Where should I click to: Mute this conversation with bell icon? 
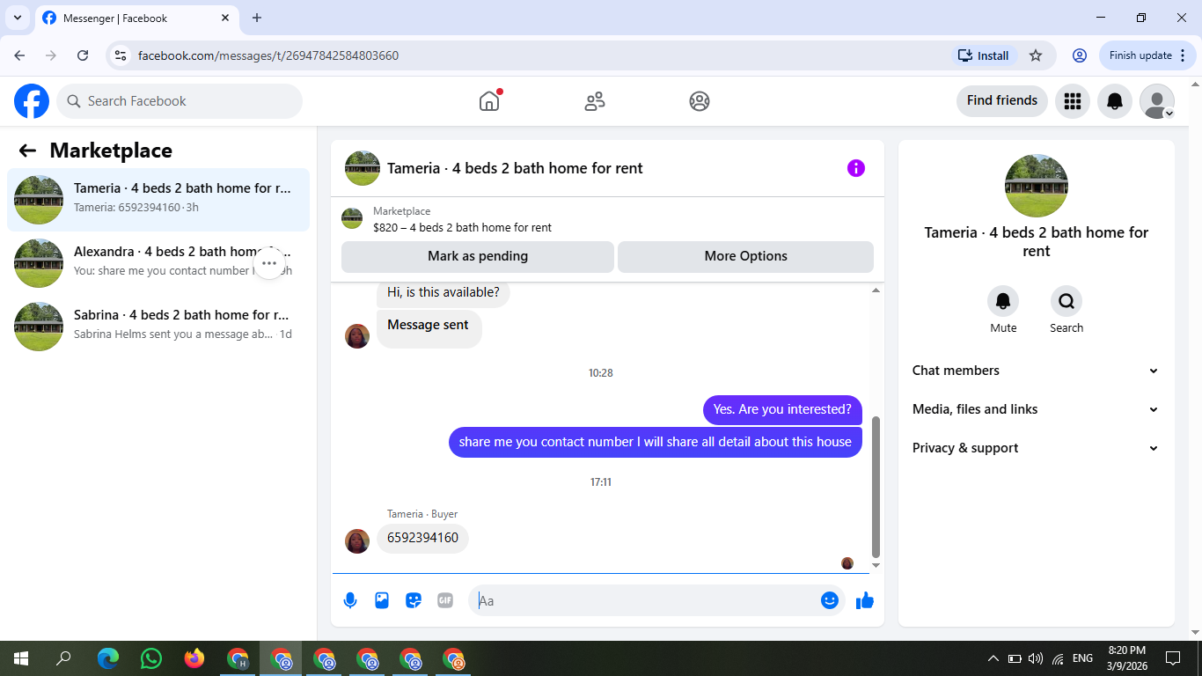coord(1003,302)
